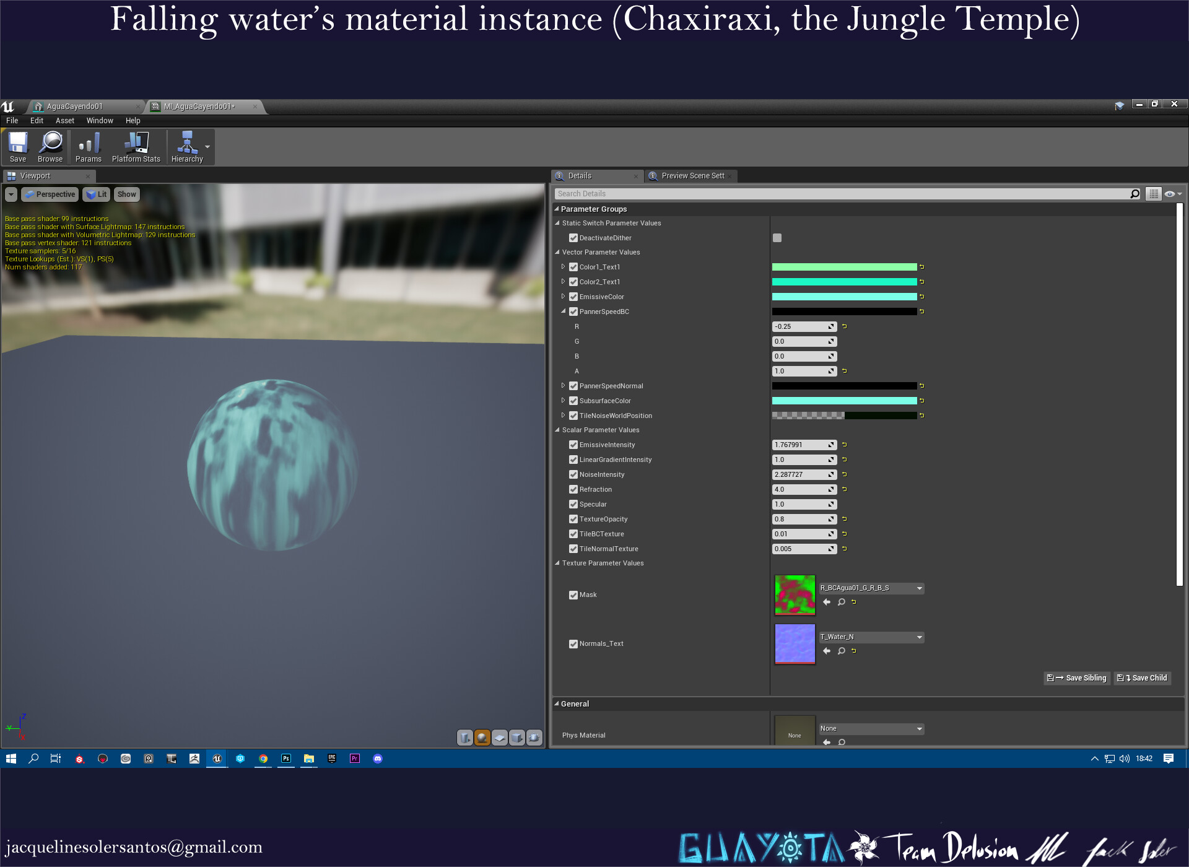Viewport: 1189px width, 867px height.
Task: Click the search magnifier in Details panel
Action: click(x=1135, y=194)
